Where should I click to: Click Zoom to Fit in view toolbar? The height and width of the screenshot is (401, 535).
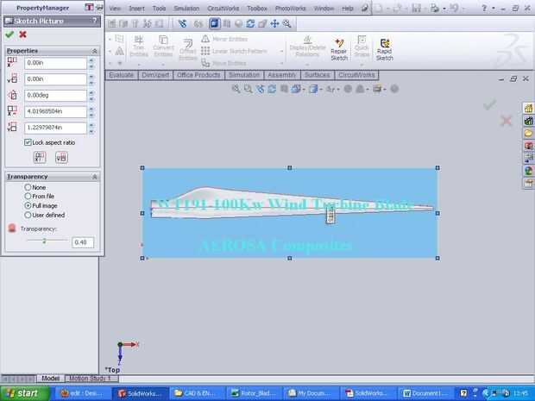pos(236,89)
